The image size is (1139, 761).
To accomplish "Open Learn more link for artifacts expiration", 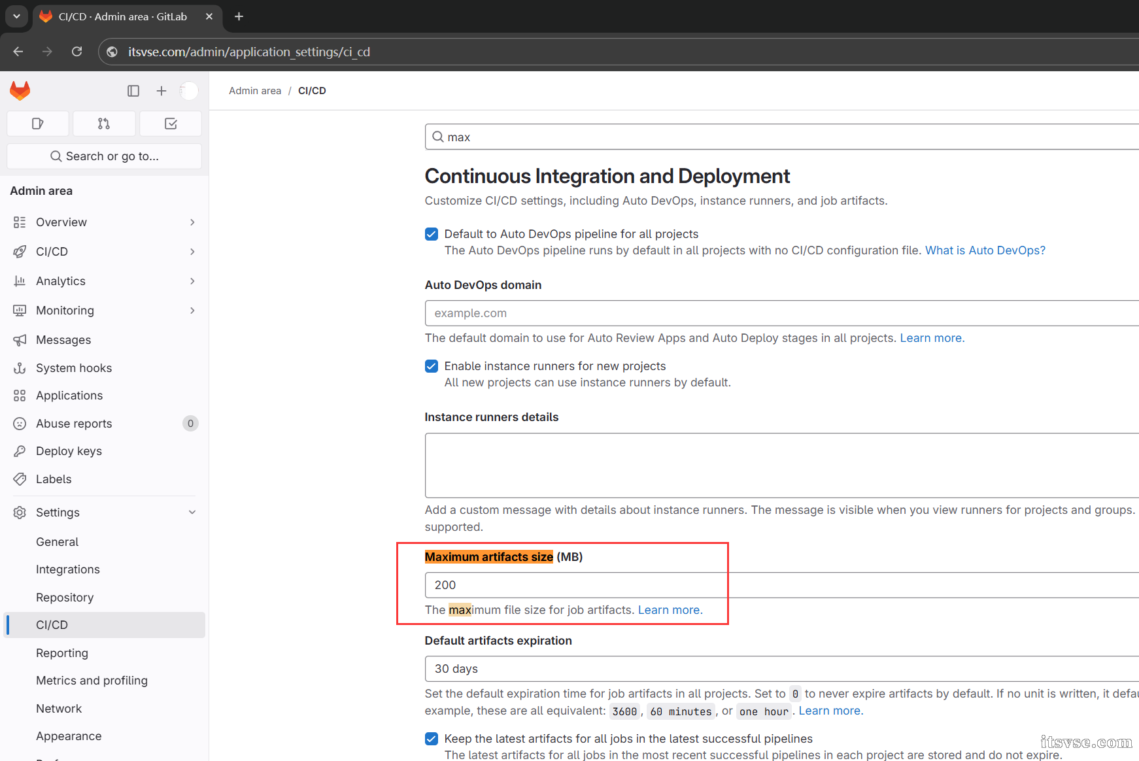I will pos(830,711).
